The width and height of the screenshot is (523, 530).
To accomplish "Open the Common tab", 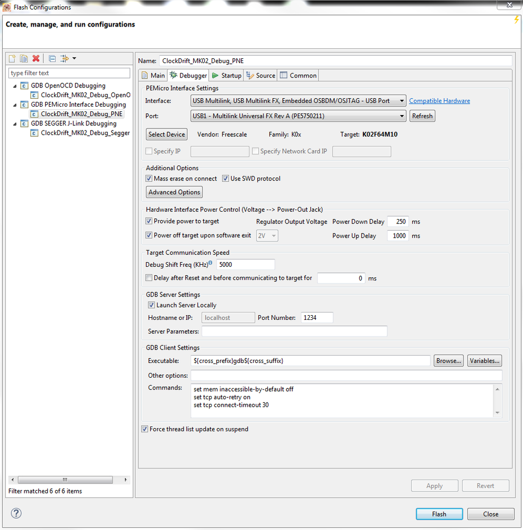I will (298, 75).
